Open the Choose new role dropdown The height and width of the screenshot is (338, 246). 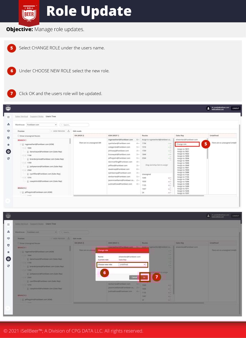132,264
